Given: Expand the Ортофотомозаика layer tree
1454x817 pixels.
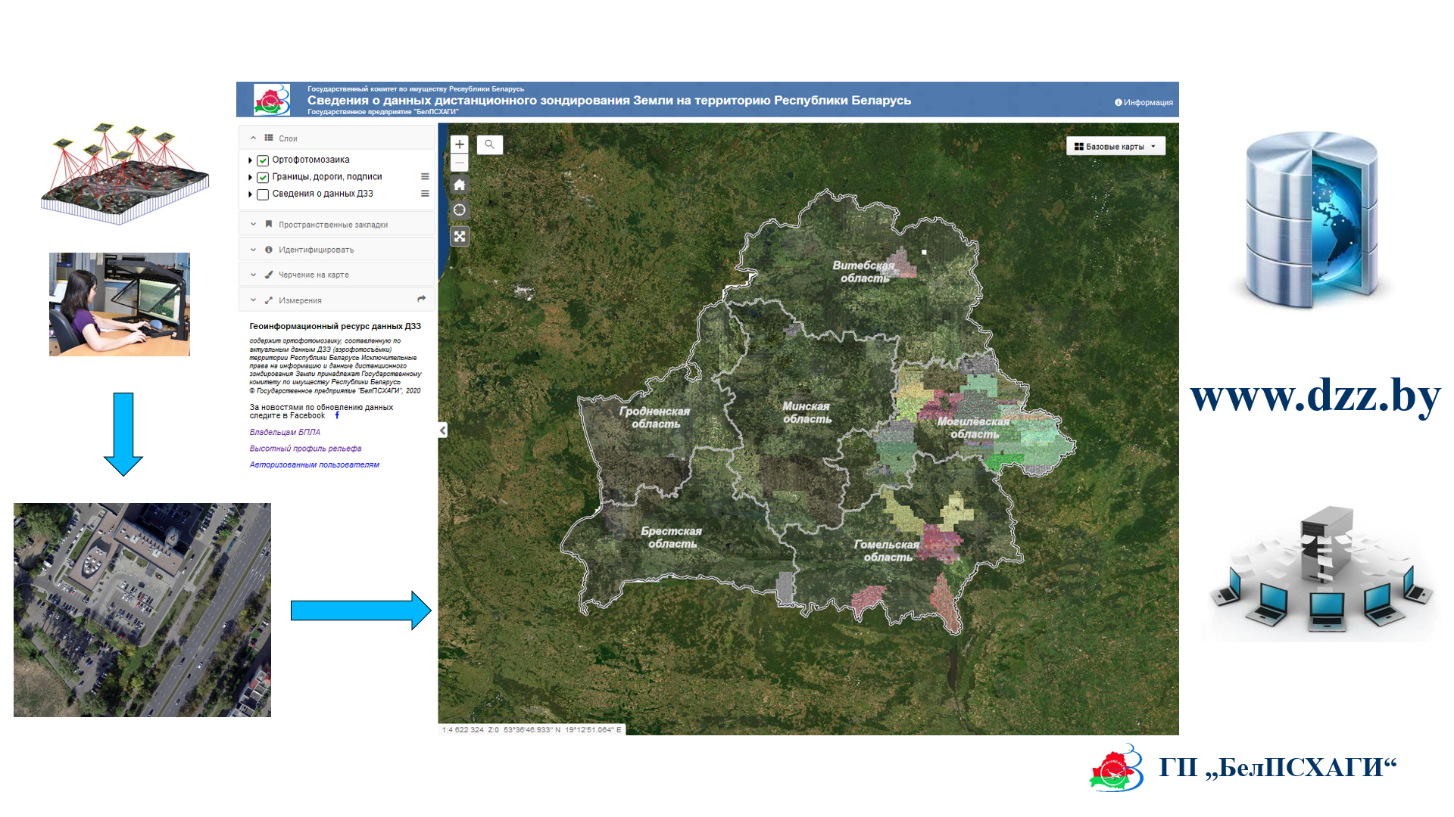Looking at the screenshot, I should (x=250, y=160).
